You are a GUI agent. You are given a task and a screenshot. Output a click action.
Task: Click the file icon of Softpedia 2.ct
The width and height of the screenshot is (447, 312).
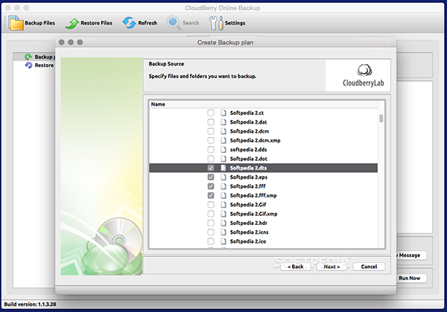click(223, 113)
